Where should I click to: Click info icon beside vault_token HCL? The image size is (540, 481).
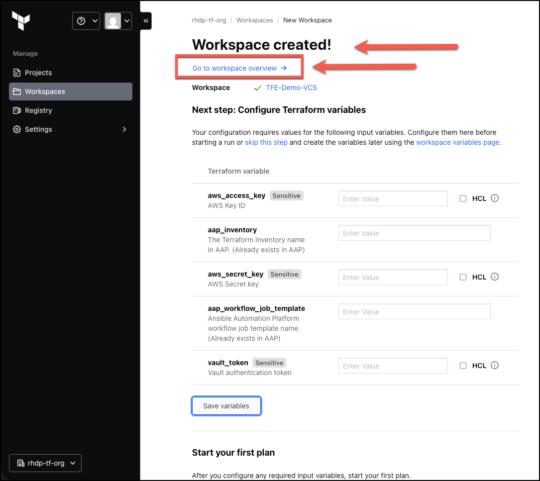pos(495,365)
